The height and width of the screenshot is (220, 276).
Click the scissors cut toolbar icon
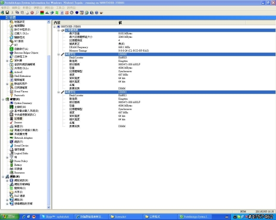pos(12,12)
